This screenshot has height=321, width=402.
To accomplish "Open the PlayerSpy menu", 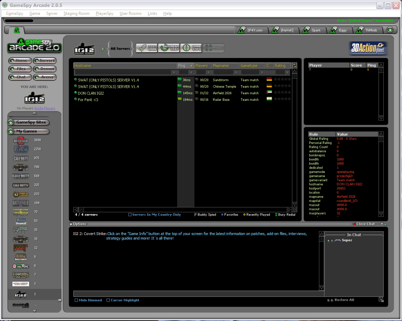I will (x=104, y=14).
